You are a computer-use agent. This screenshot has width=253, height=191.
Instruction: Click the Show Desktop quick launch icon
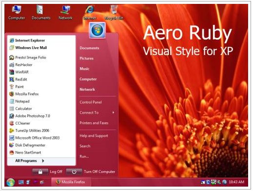point(21,182)
